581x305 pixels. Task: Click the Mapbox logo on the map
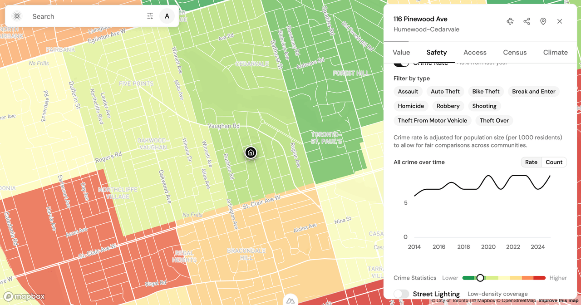coord(25,297)
